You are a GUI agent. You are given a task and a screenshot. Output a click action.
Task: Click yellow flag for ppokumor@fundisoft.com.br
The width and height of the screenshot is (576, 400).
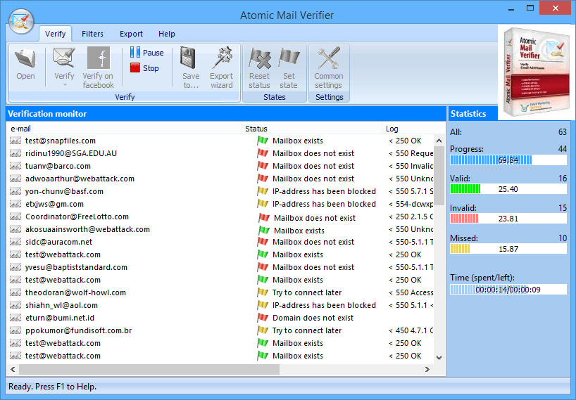tap(263, 330)
